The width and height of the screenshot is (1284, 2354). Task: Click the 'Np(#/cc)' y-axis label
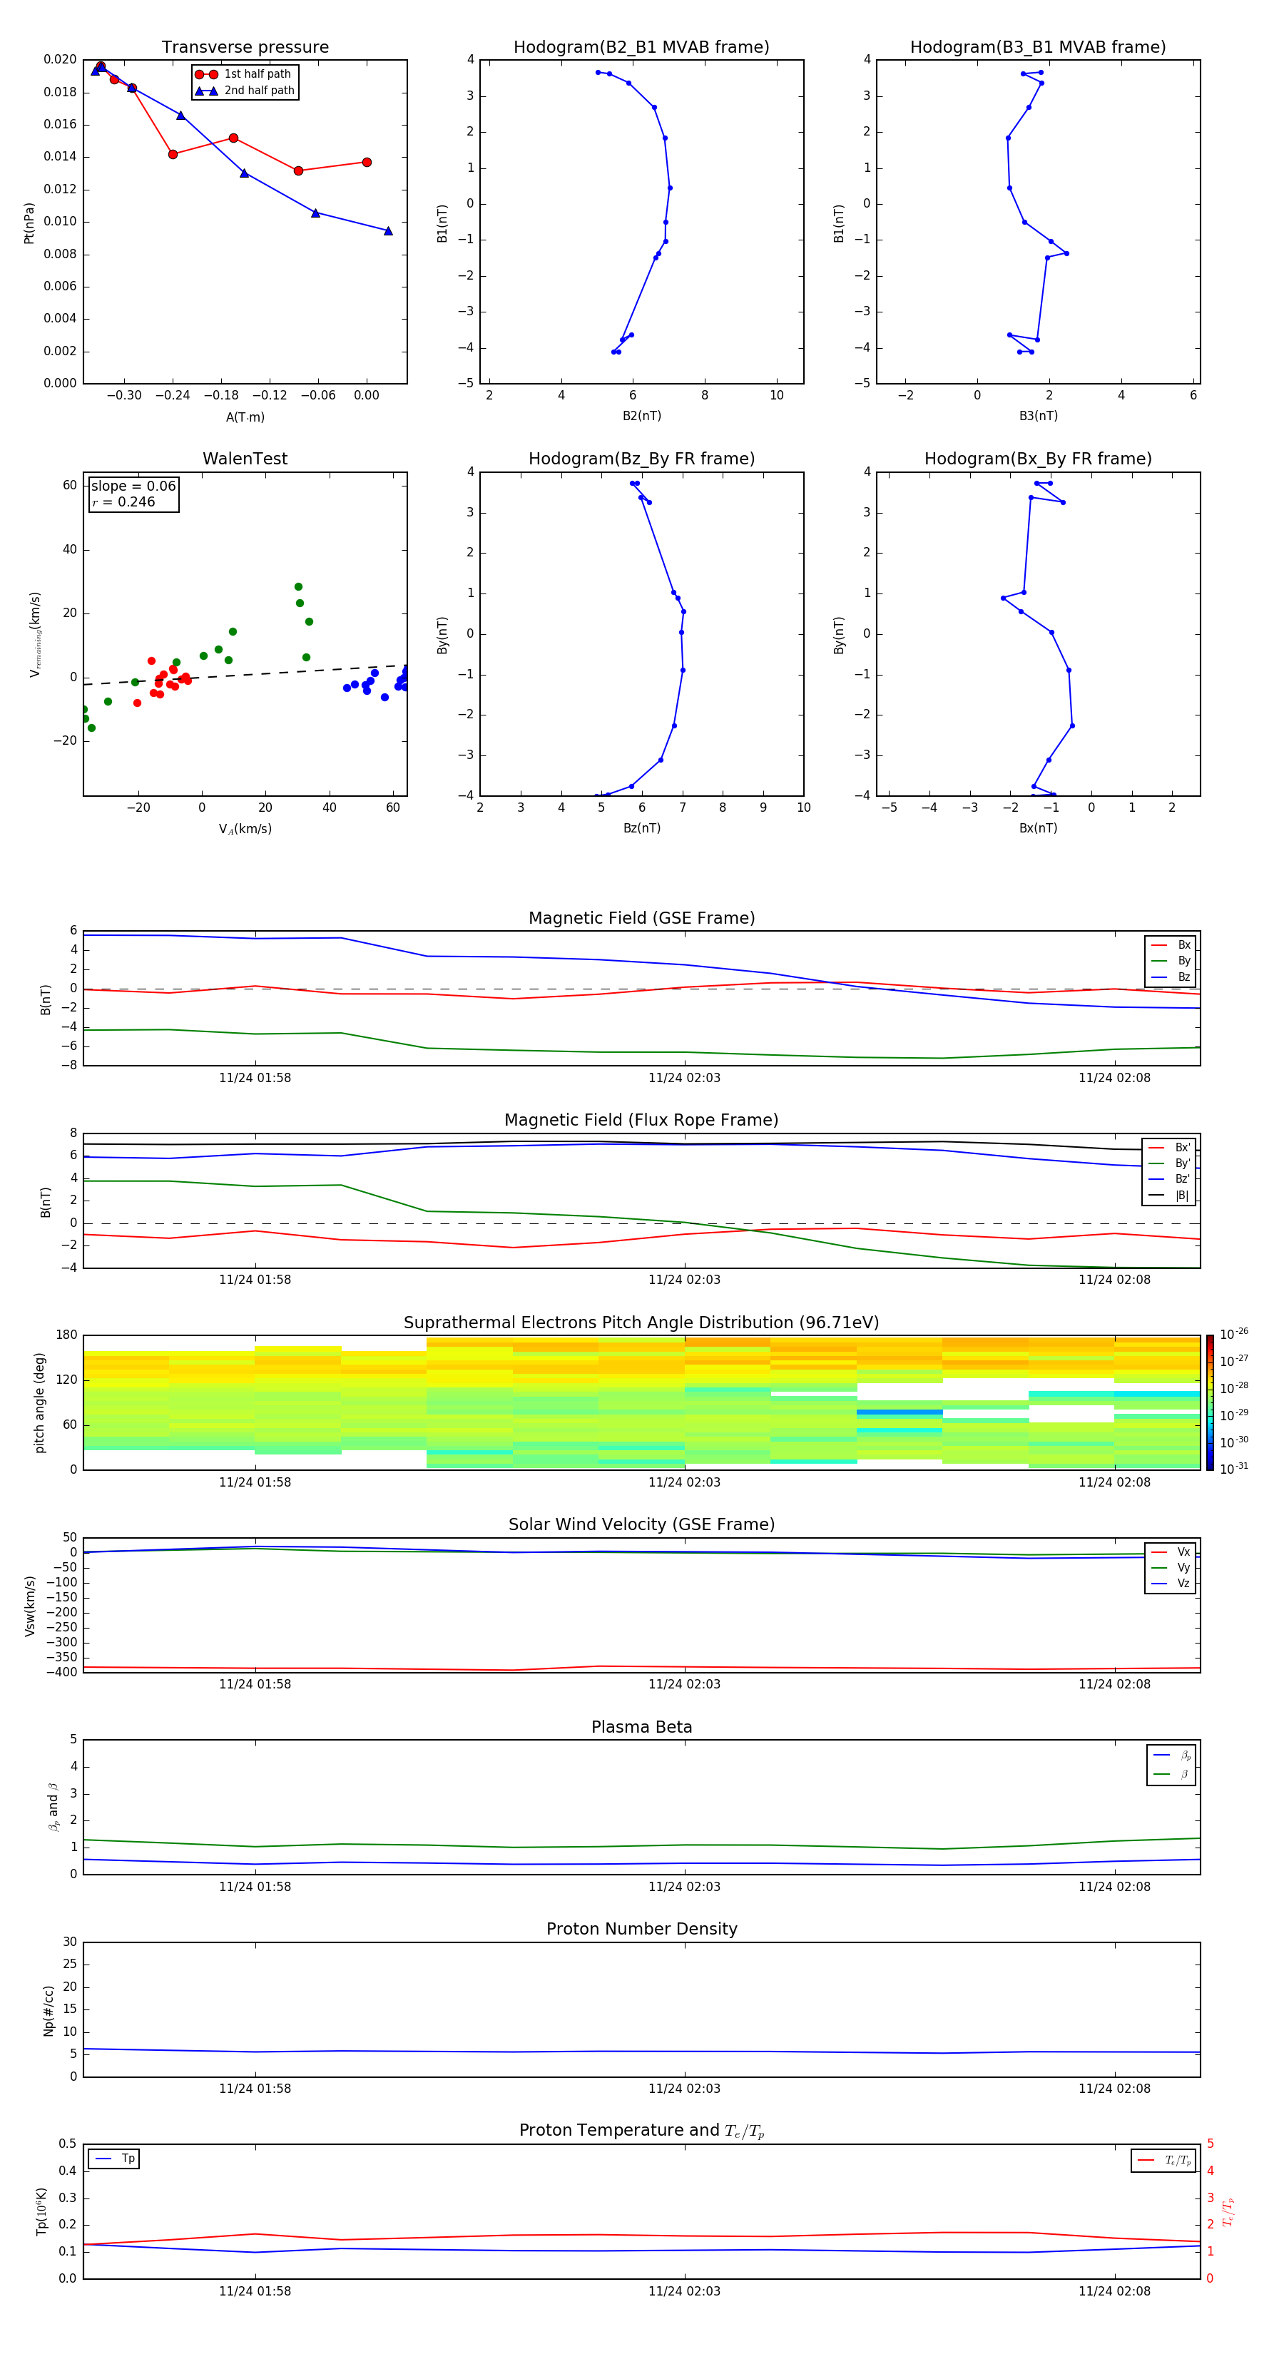click(x=49, y=2010)
